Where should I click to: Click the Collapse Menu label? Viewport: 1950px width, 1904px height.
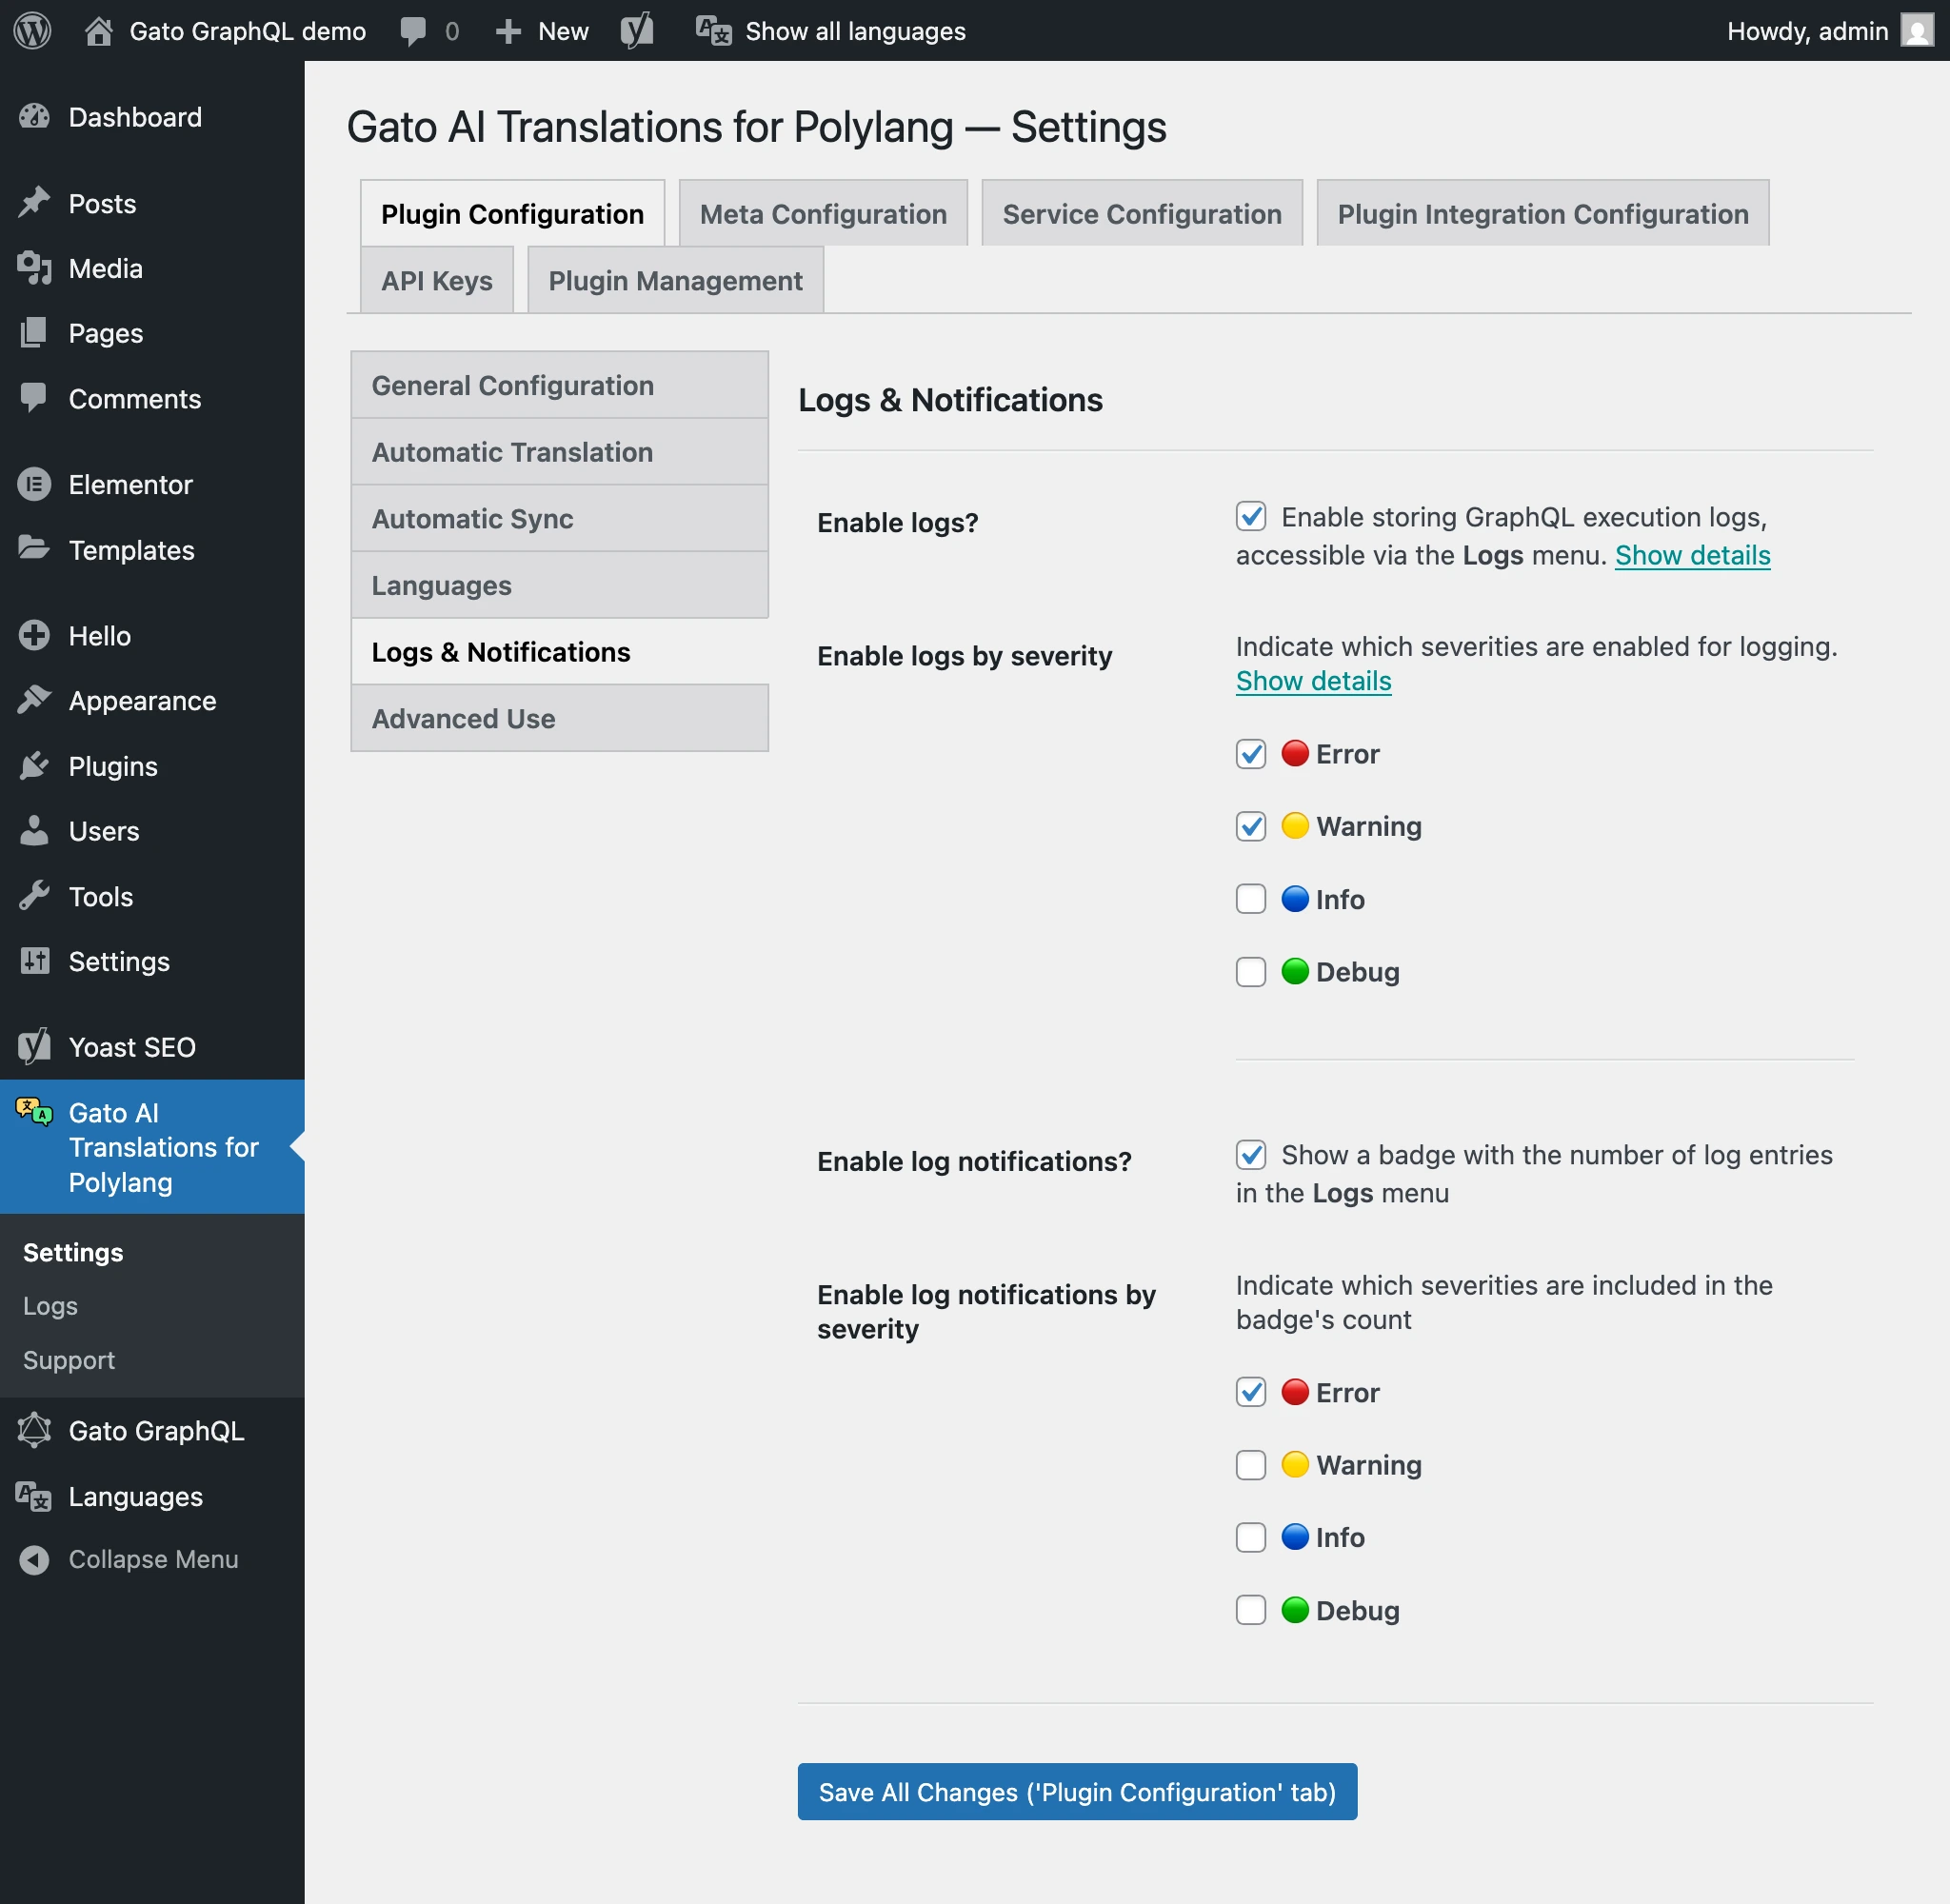pyautogui.click(x=153, y=1560)
